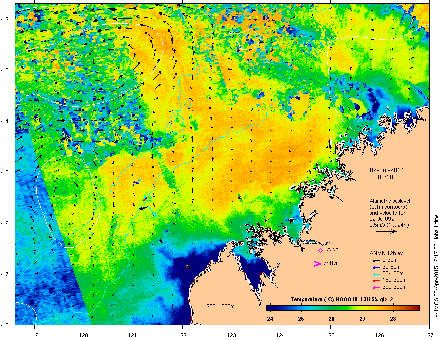This screenshot has width=440, height=340.
Task: Click longitude axis label 121
Action: pos(133,334)
